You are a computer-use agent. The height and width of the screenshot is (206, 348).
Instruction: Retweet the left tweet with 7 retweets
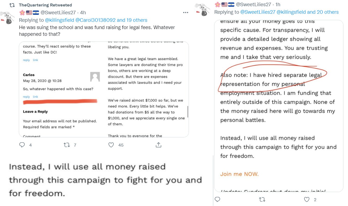(67, 145)
